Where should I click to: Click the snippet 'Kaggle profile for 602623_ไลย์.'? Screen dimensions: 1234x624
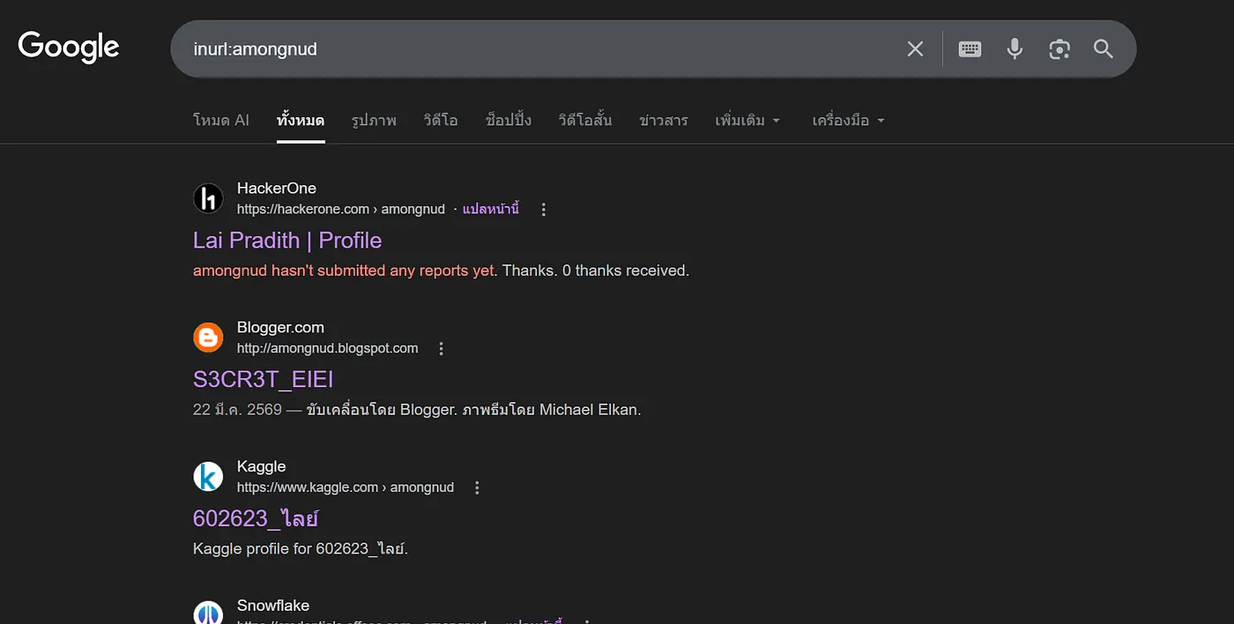(x=301, y=549)
